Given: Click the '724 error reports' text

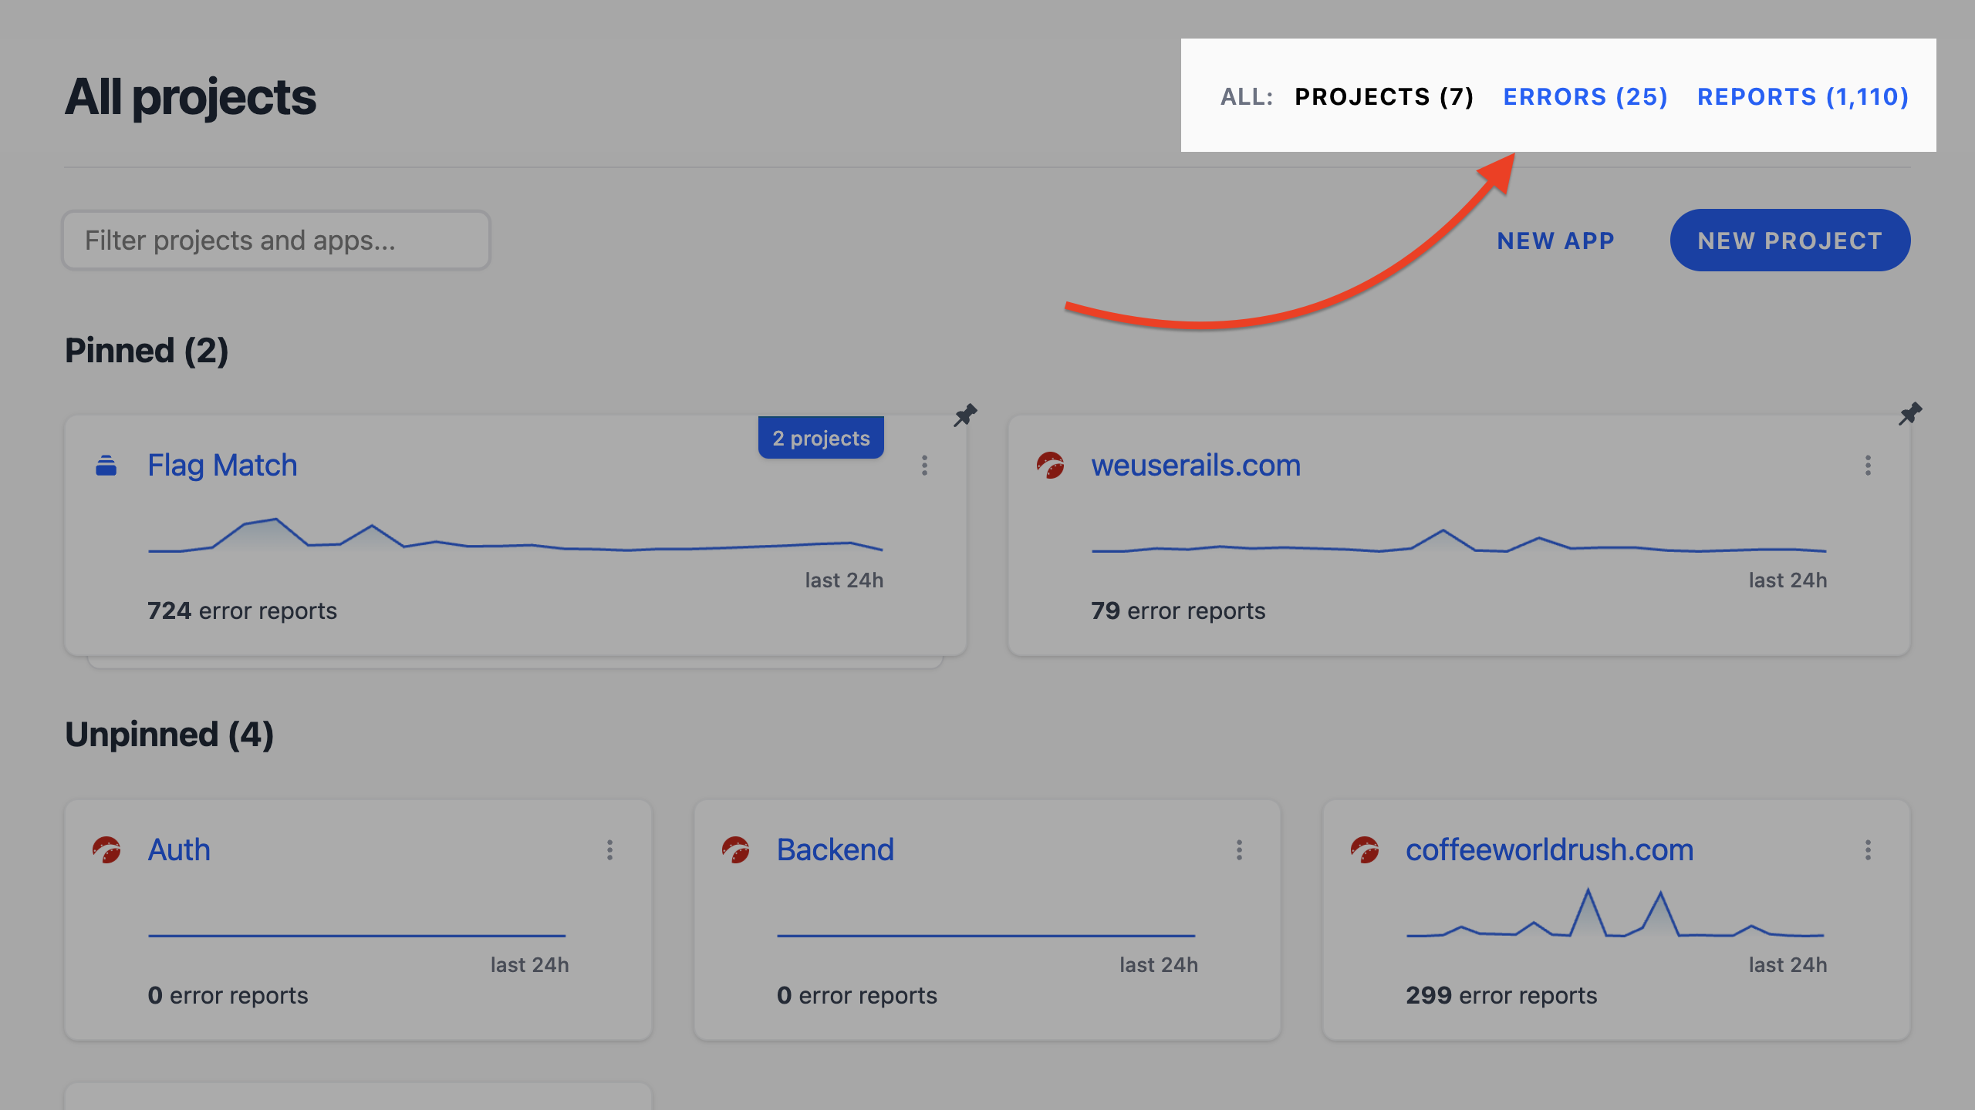Looking at the screenshot, I should tap(242, 611).
